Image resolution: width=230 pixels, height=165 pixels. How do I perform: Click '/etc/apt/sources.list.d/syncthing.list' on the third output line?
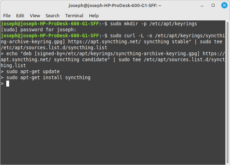pos(54,48)
